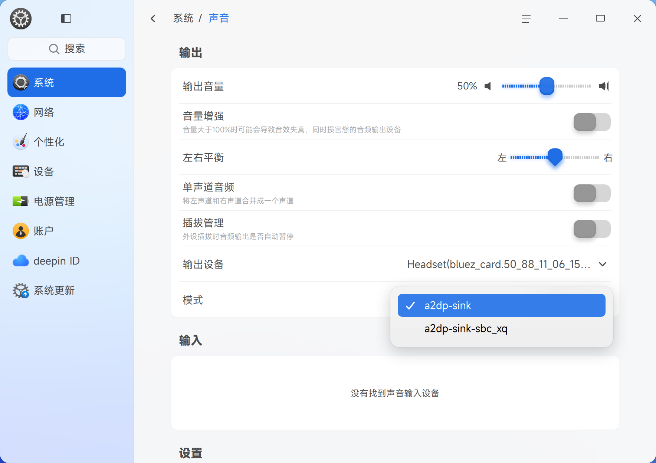Image resolution: width=656 pixels, height=463 pixels.
Task: Focus the 搜索 search field
Action: click(x=67, y=49)
